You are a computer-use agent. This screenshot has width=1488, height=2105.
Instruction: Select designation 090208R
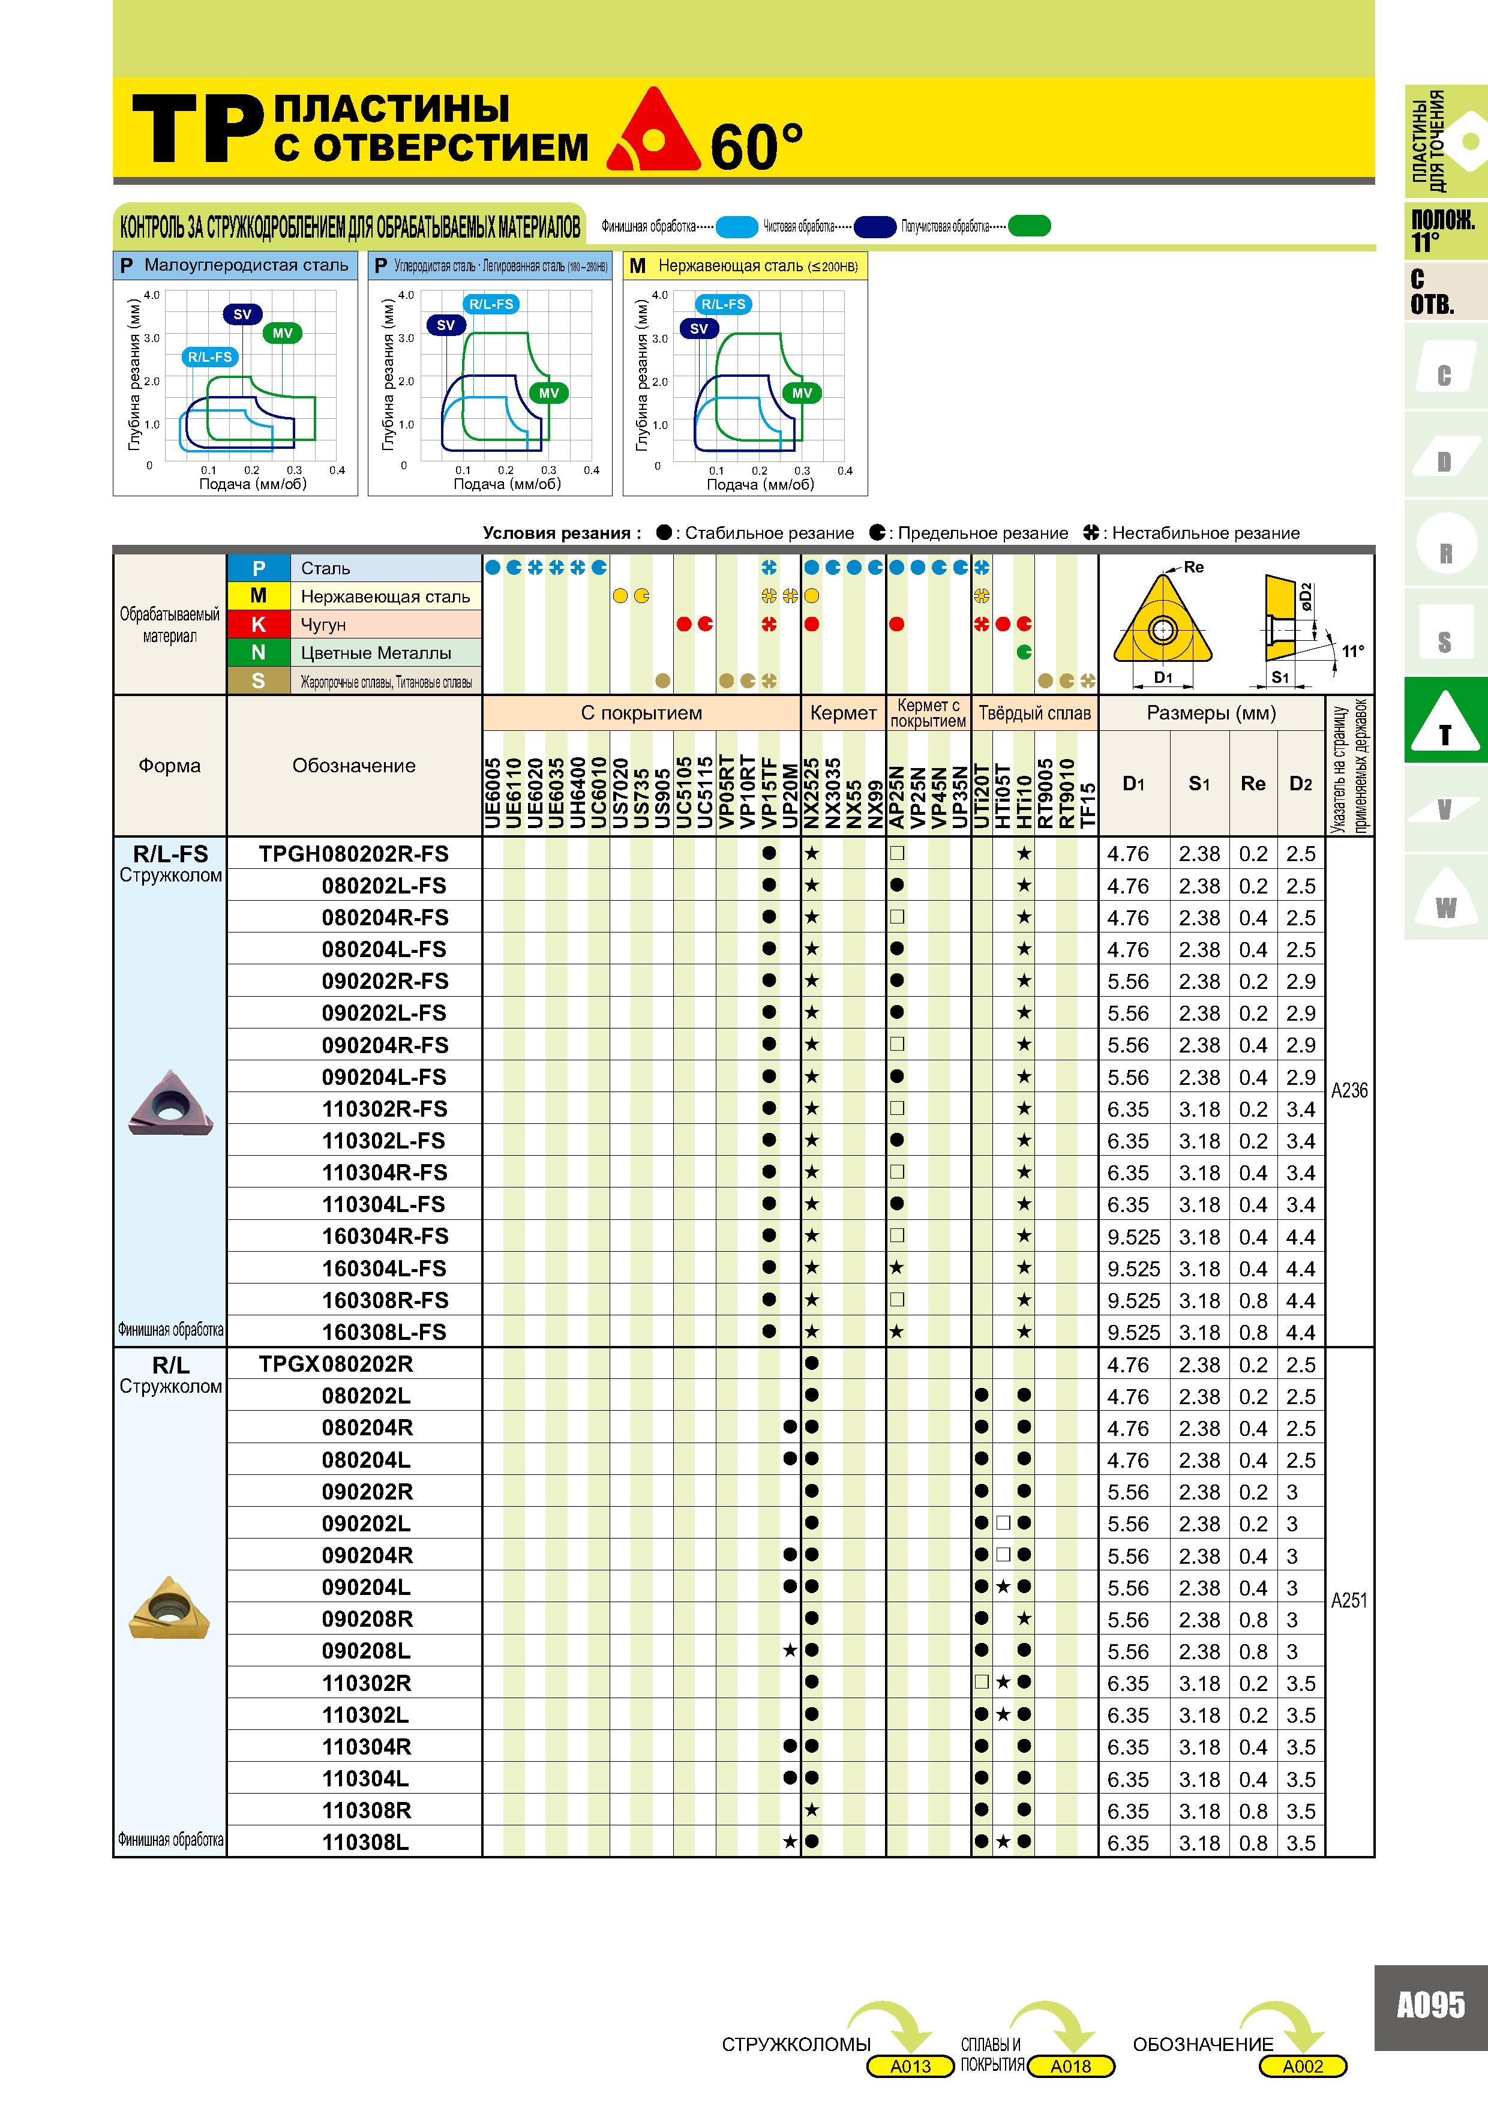tap(368, 1619)
